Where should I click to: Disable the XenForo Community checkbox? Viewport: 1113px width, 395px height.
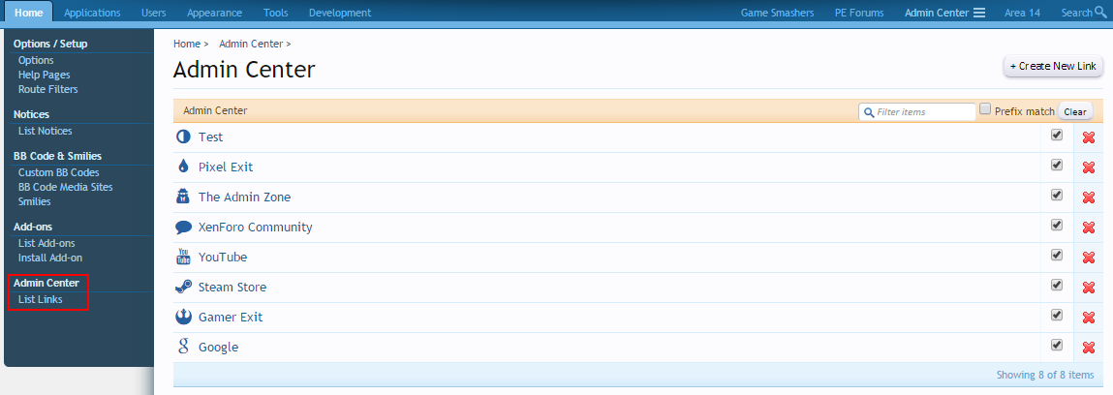point(1057,225)
